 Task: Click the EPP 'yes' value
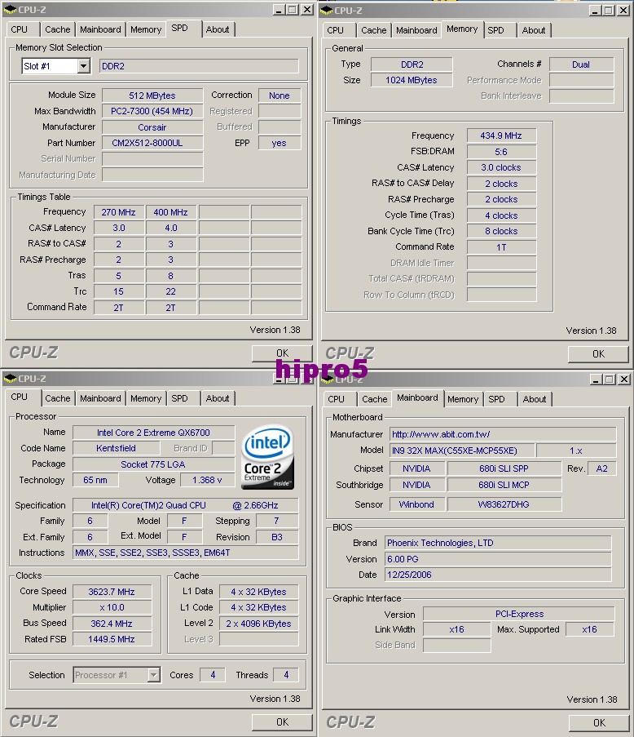pos(280,144)
